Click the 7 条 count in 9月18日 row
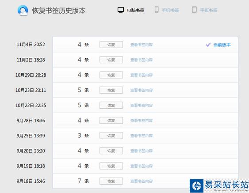This screenshot has height=193, width=249. coord(83,181)
